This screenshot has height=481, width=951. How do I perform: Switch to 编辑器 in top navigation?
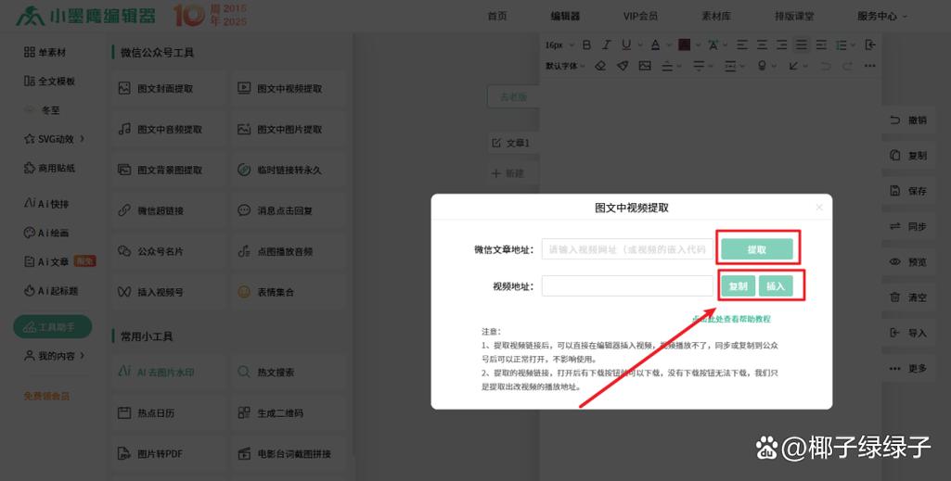[565, 17]
